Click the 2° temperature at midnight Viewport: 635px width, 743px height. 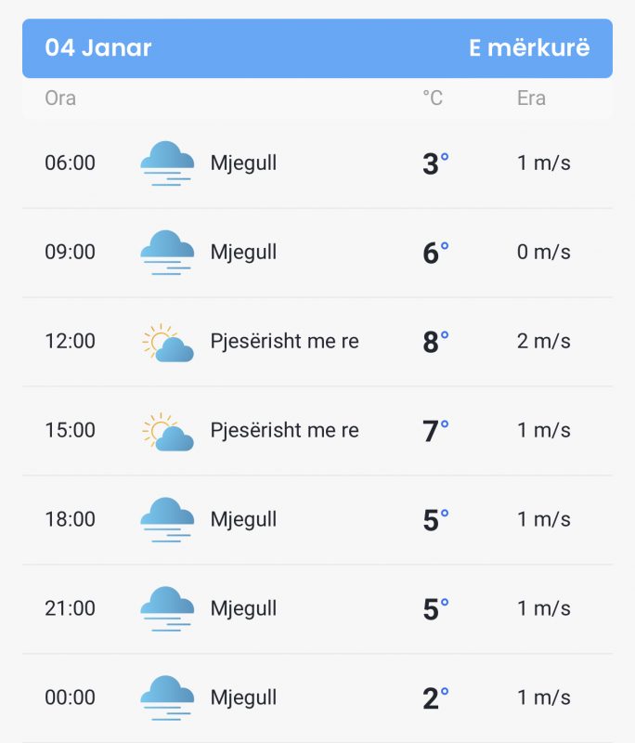tap(435, 698)
